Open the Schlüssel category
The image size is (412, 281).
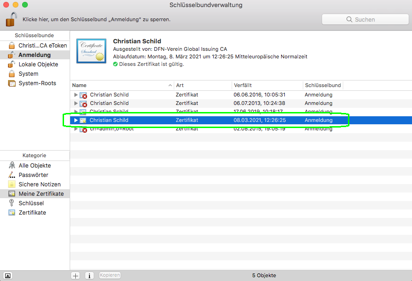pyautogui.click(x=31, y=203)
